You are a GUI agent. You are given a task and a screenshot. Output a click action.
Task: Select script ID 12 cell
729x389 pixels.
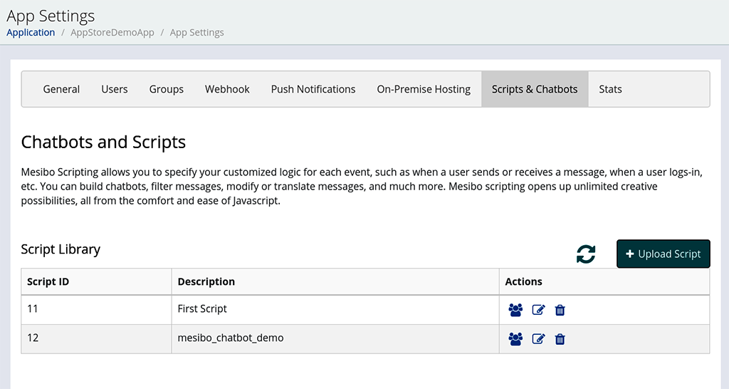[96, 338]
